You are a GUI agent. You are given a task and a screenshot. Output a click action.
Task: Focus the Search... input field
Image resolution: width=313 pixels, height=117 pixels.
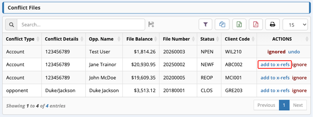click(81, 25)
